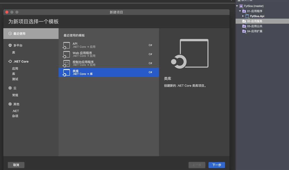Viewport: 289px width, 170px height.
Task: Click the 04-应用扩展 folder icon
Action: tap(244, 31)
